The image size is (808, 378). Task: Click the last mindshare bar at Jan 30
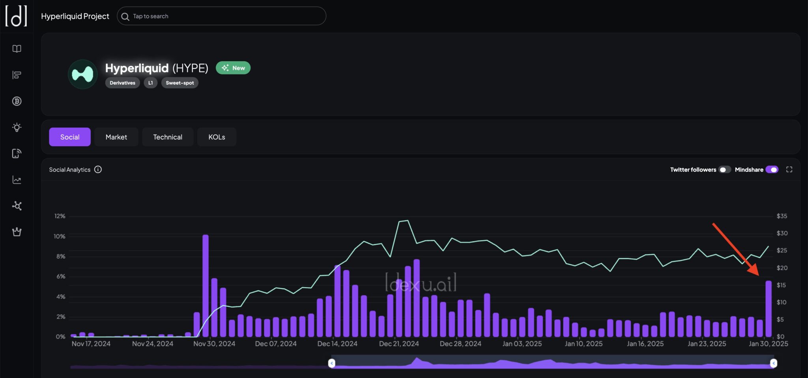coord(769,309)
